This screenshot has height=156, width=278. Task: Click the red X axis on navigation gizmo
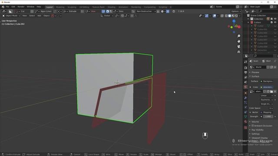239,27
